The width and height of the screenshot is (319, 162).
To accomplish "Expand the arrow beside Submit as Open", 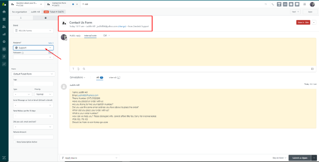I will (314, 158).
